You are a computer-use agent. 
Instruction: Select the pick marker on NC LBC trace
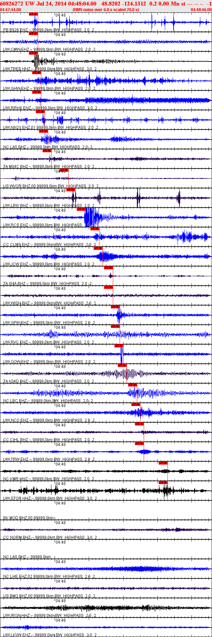133,385
